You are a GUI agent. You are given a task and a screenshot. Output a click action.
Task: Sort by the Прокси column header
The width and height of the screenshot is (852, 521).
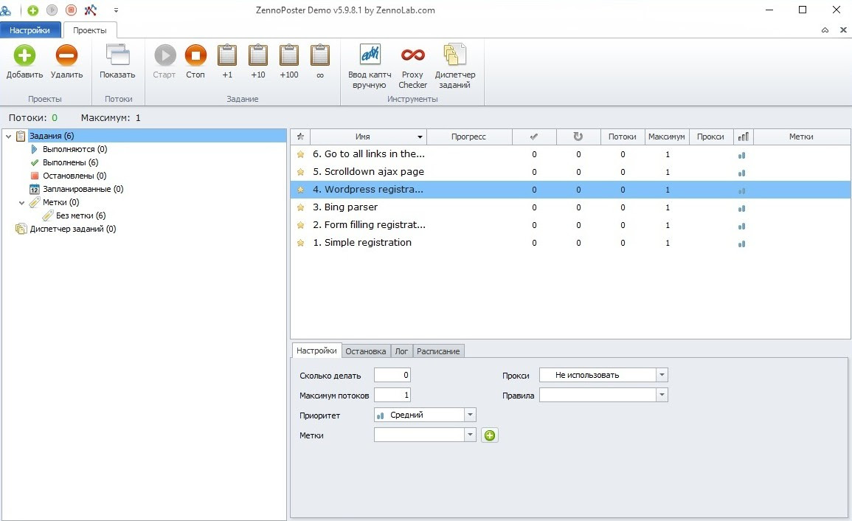coord(710,137)
